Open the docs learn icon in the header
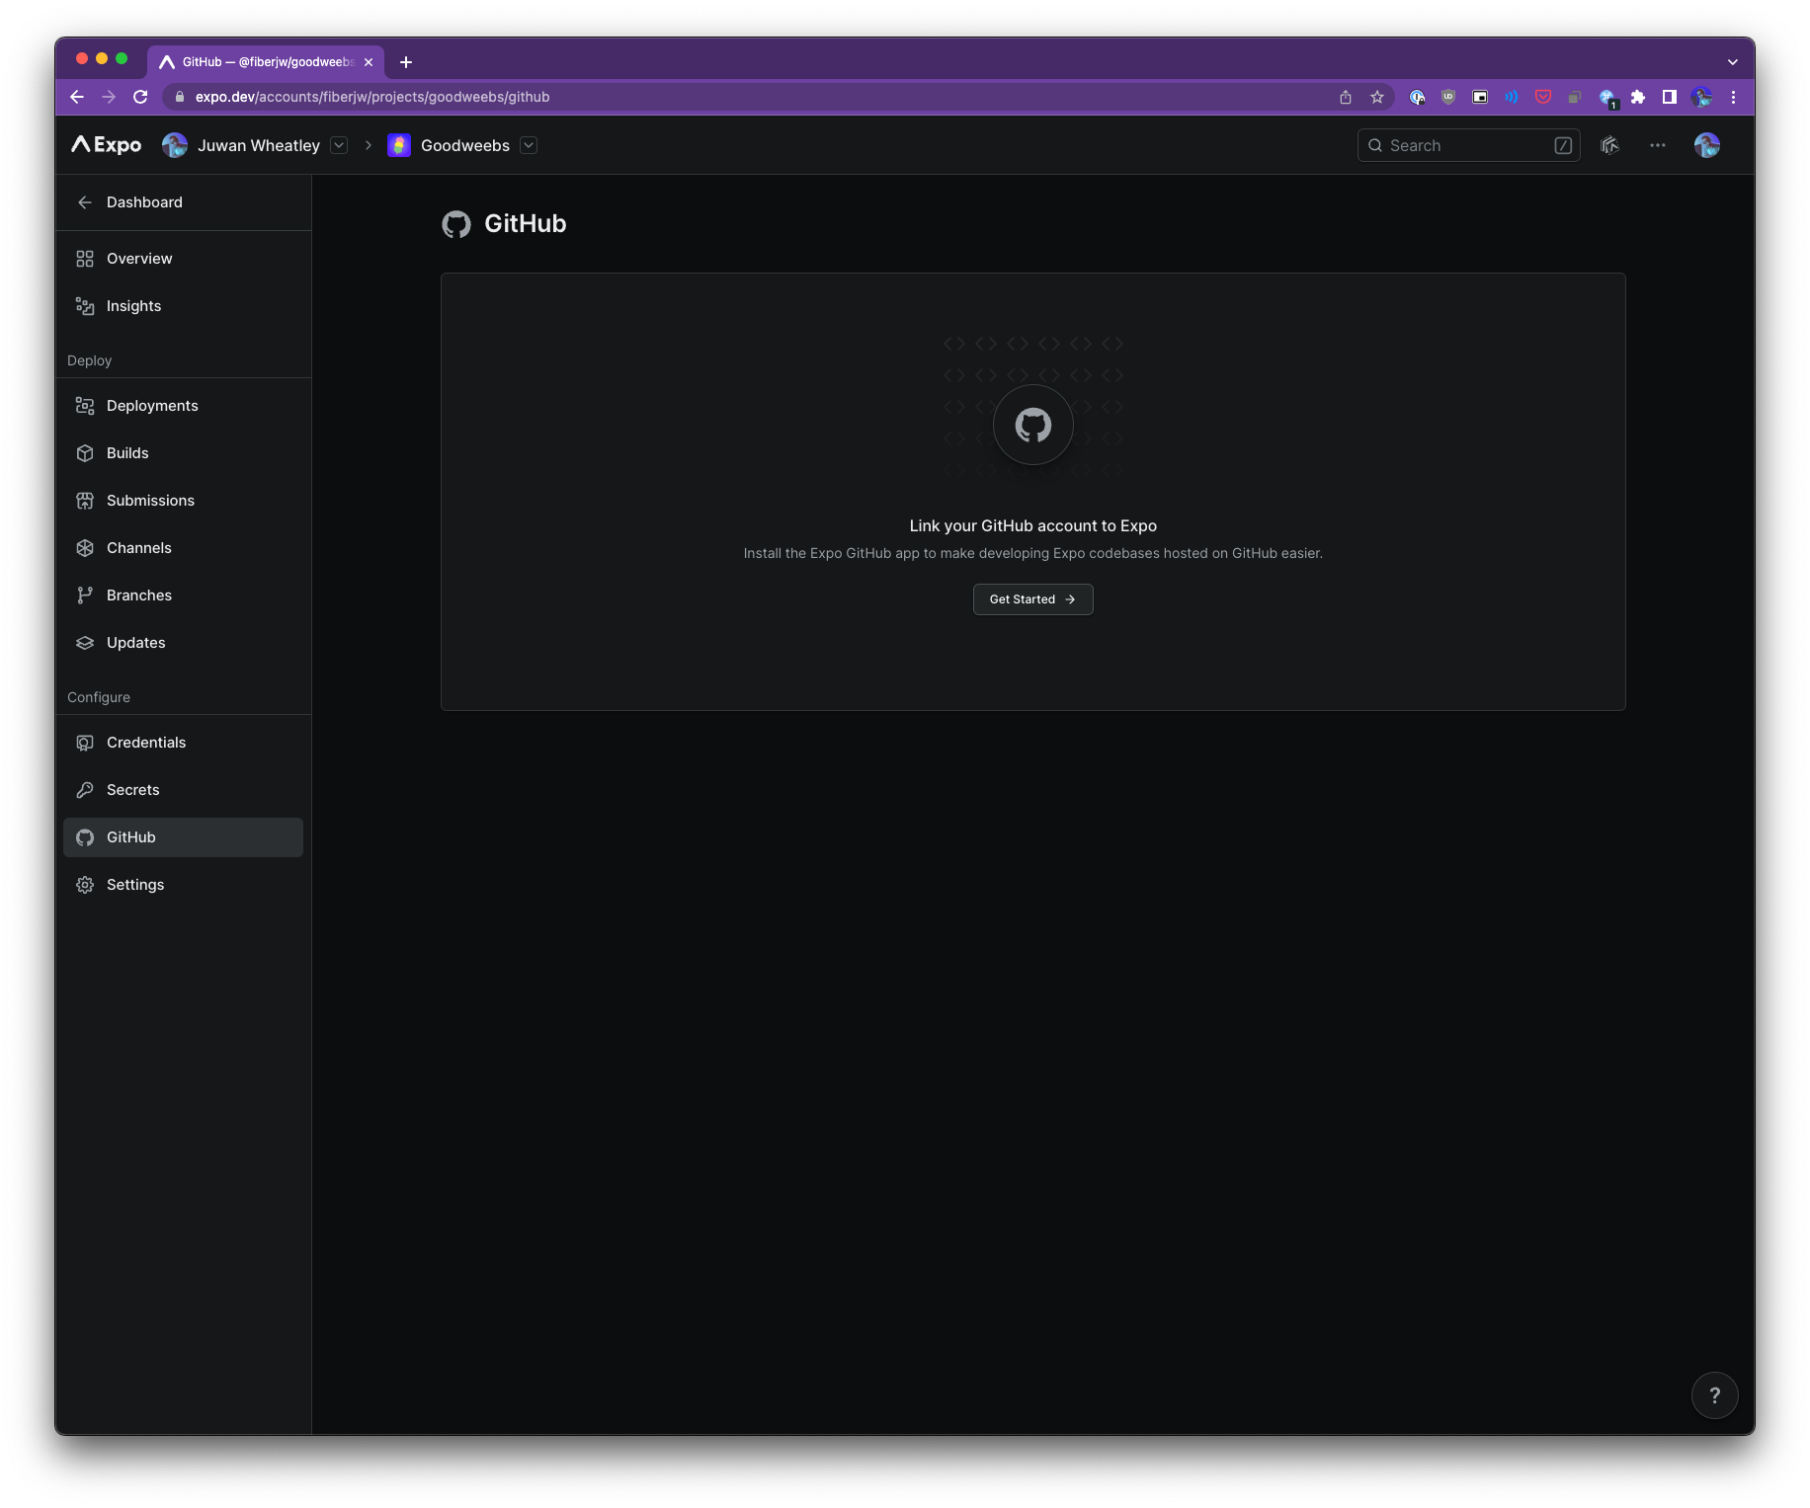 coord(1610,145)
